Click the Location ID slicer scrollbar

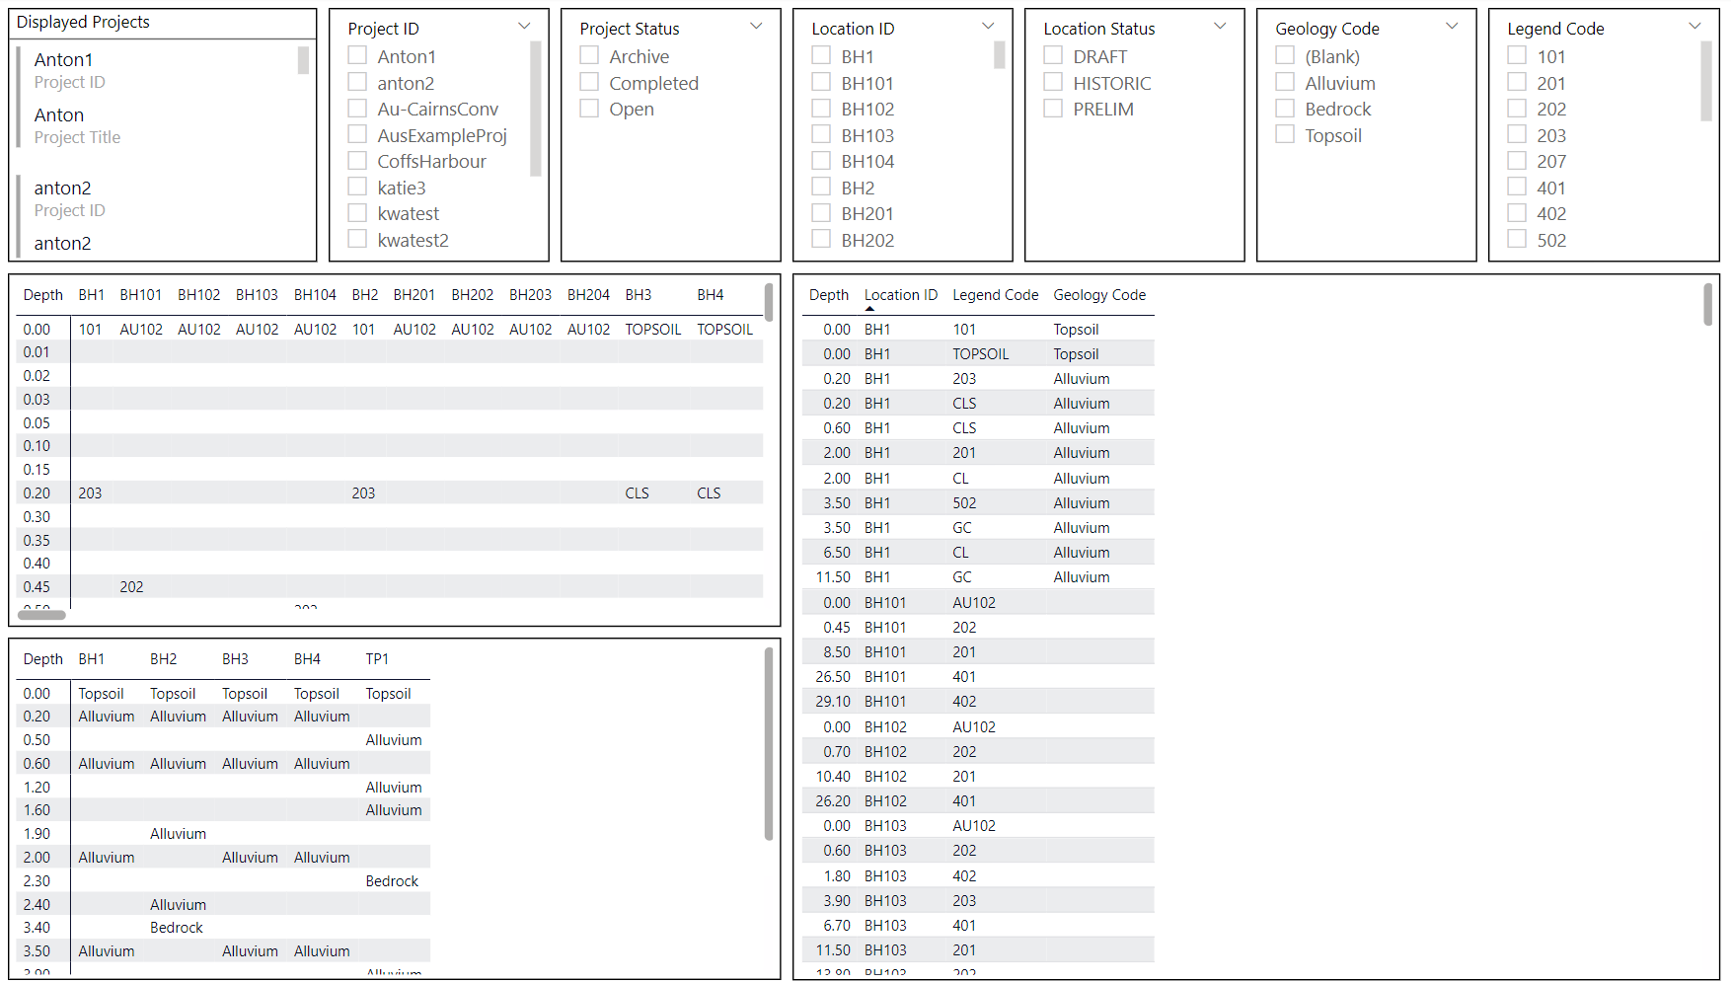[1000, 55]
